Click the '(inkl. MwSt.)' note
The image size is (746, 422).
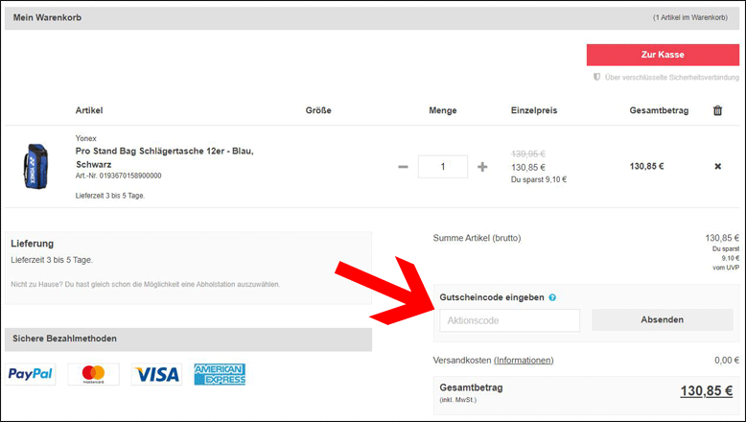point(457,400)
